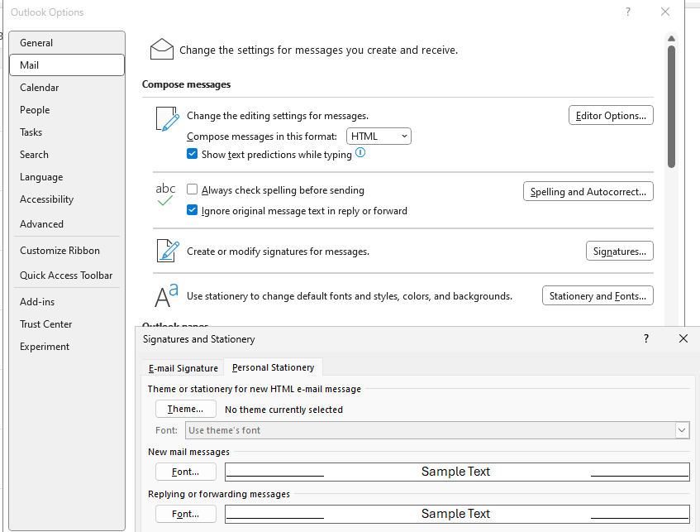Close the Outlook Options window
The width and height of the screenshot is (700, 532).
pos(665,12)
